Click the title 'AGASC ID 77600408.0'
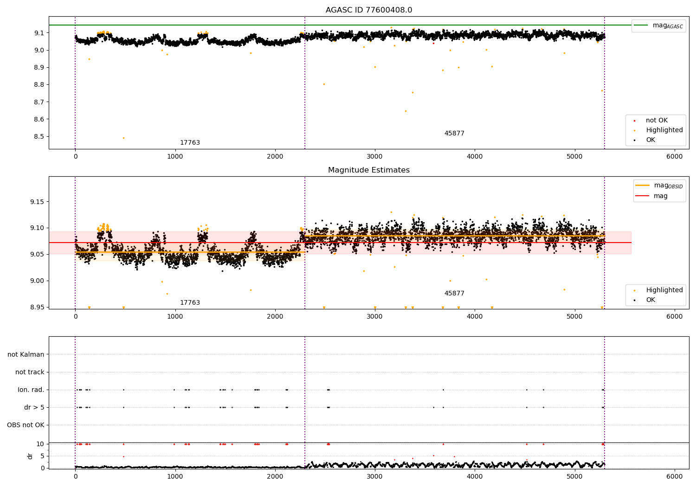 tap(369, 10)
